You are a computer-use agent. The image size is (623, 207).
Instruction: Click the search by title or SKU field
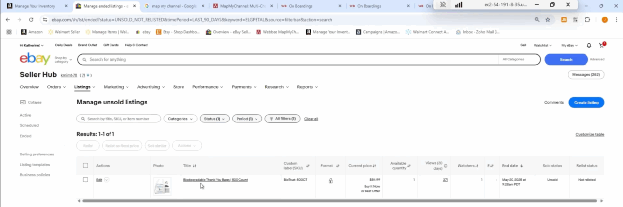[119, 119]
